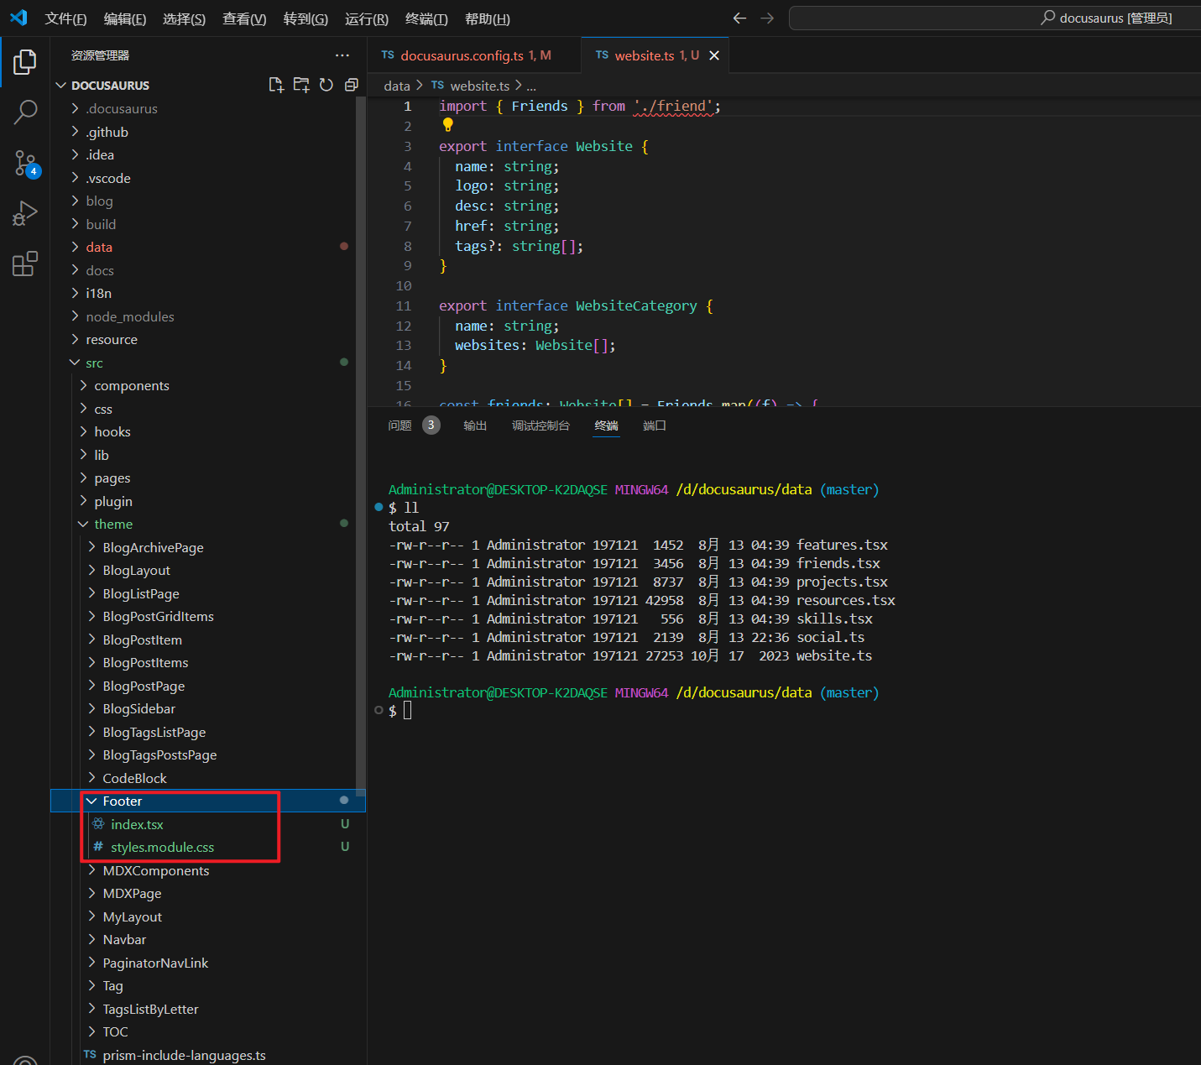Refresh the Explorer file tree
1201x1065 pixels.
[326, 85]
